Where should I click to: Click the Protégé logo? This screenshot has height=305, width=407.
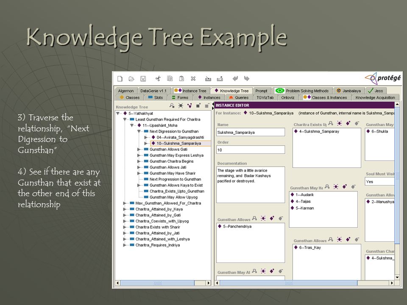(x=383, y=78)
